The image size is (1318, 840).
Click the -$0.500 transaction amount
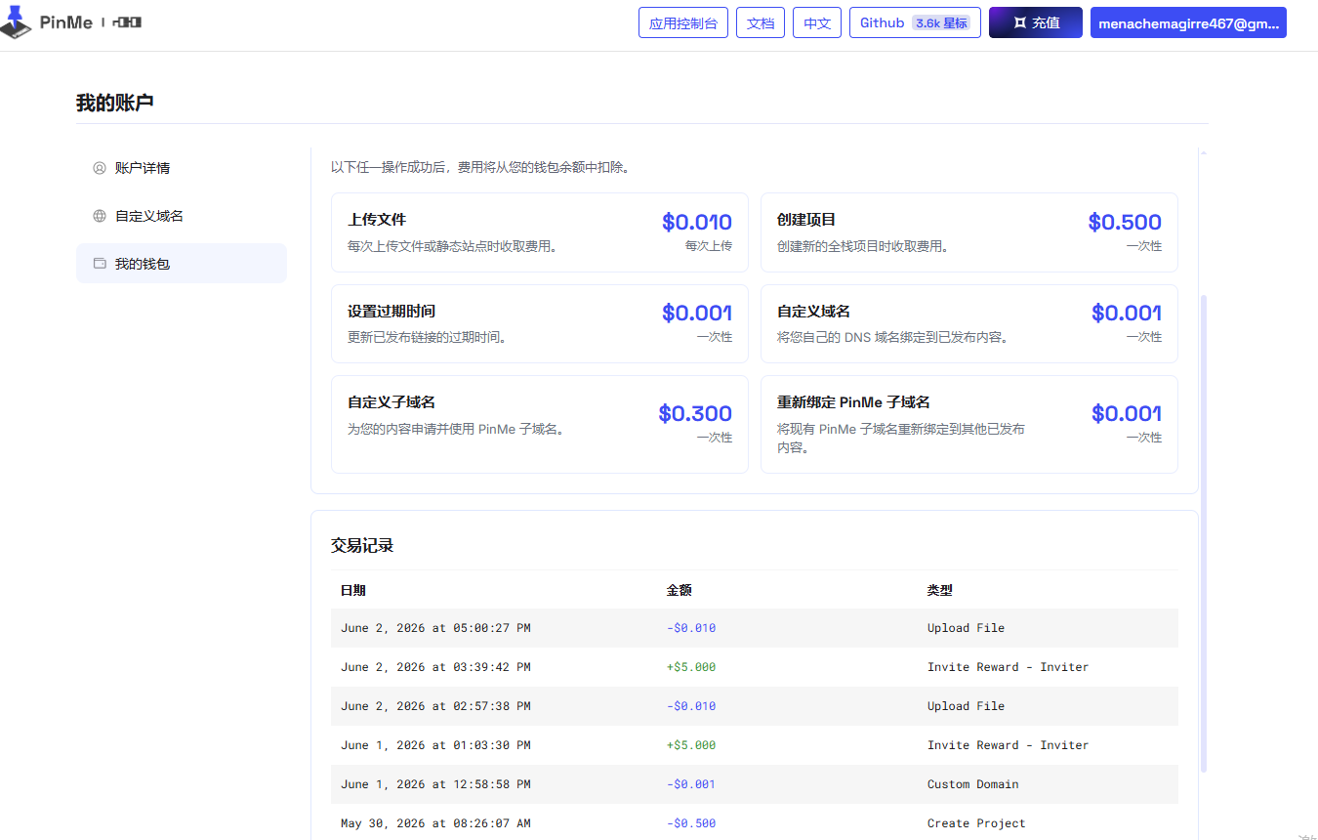coord(691,823)
